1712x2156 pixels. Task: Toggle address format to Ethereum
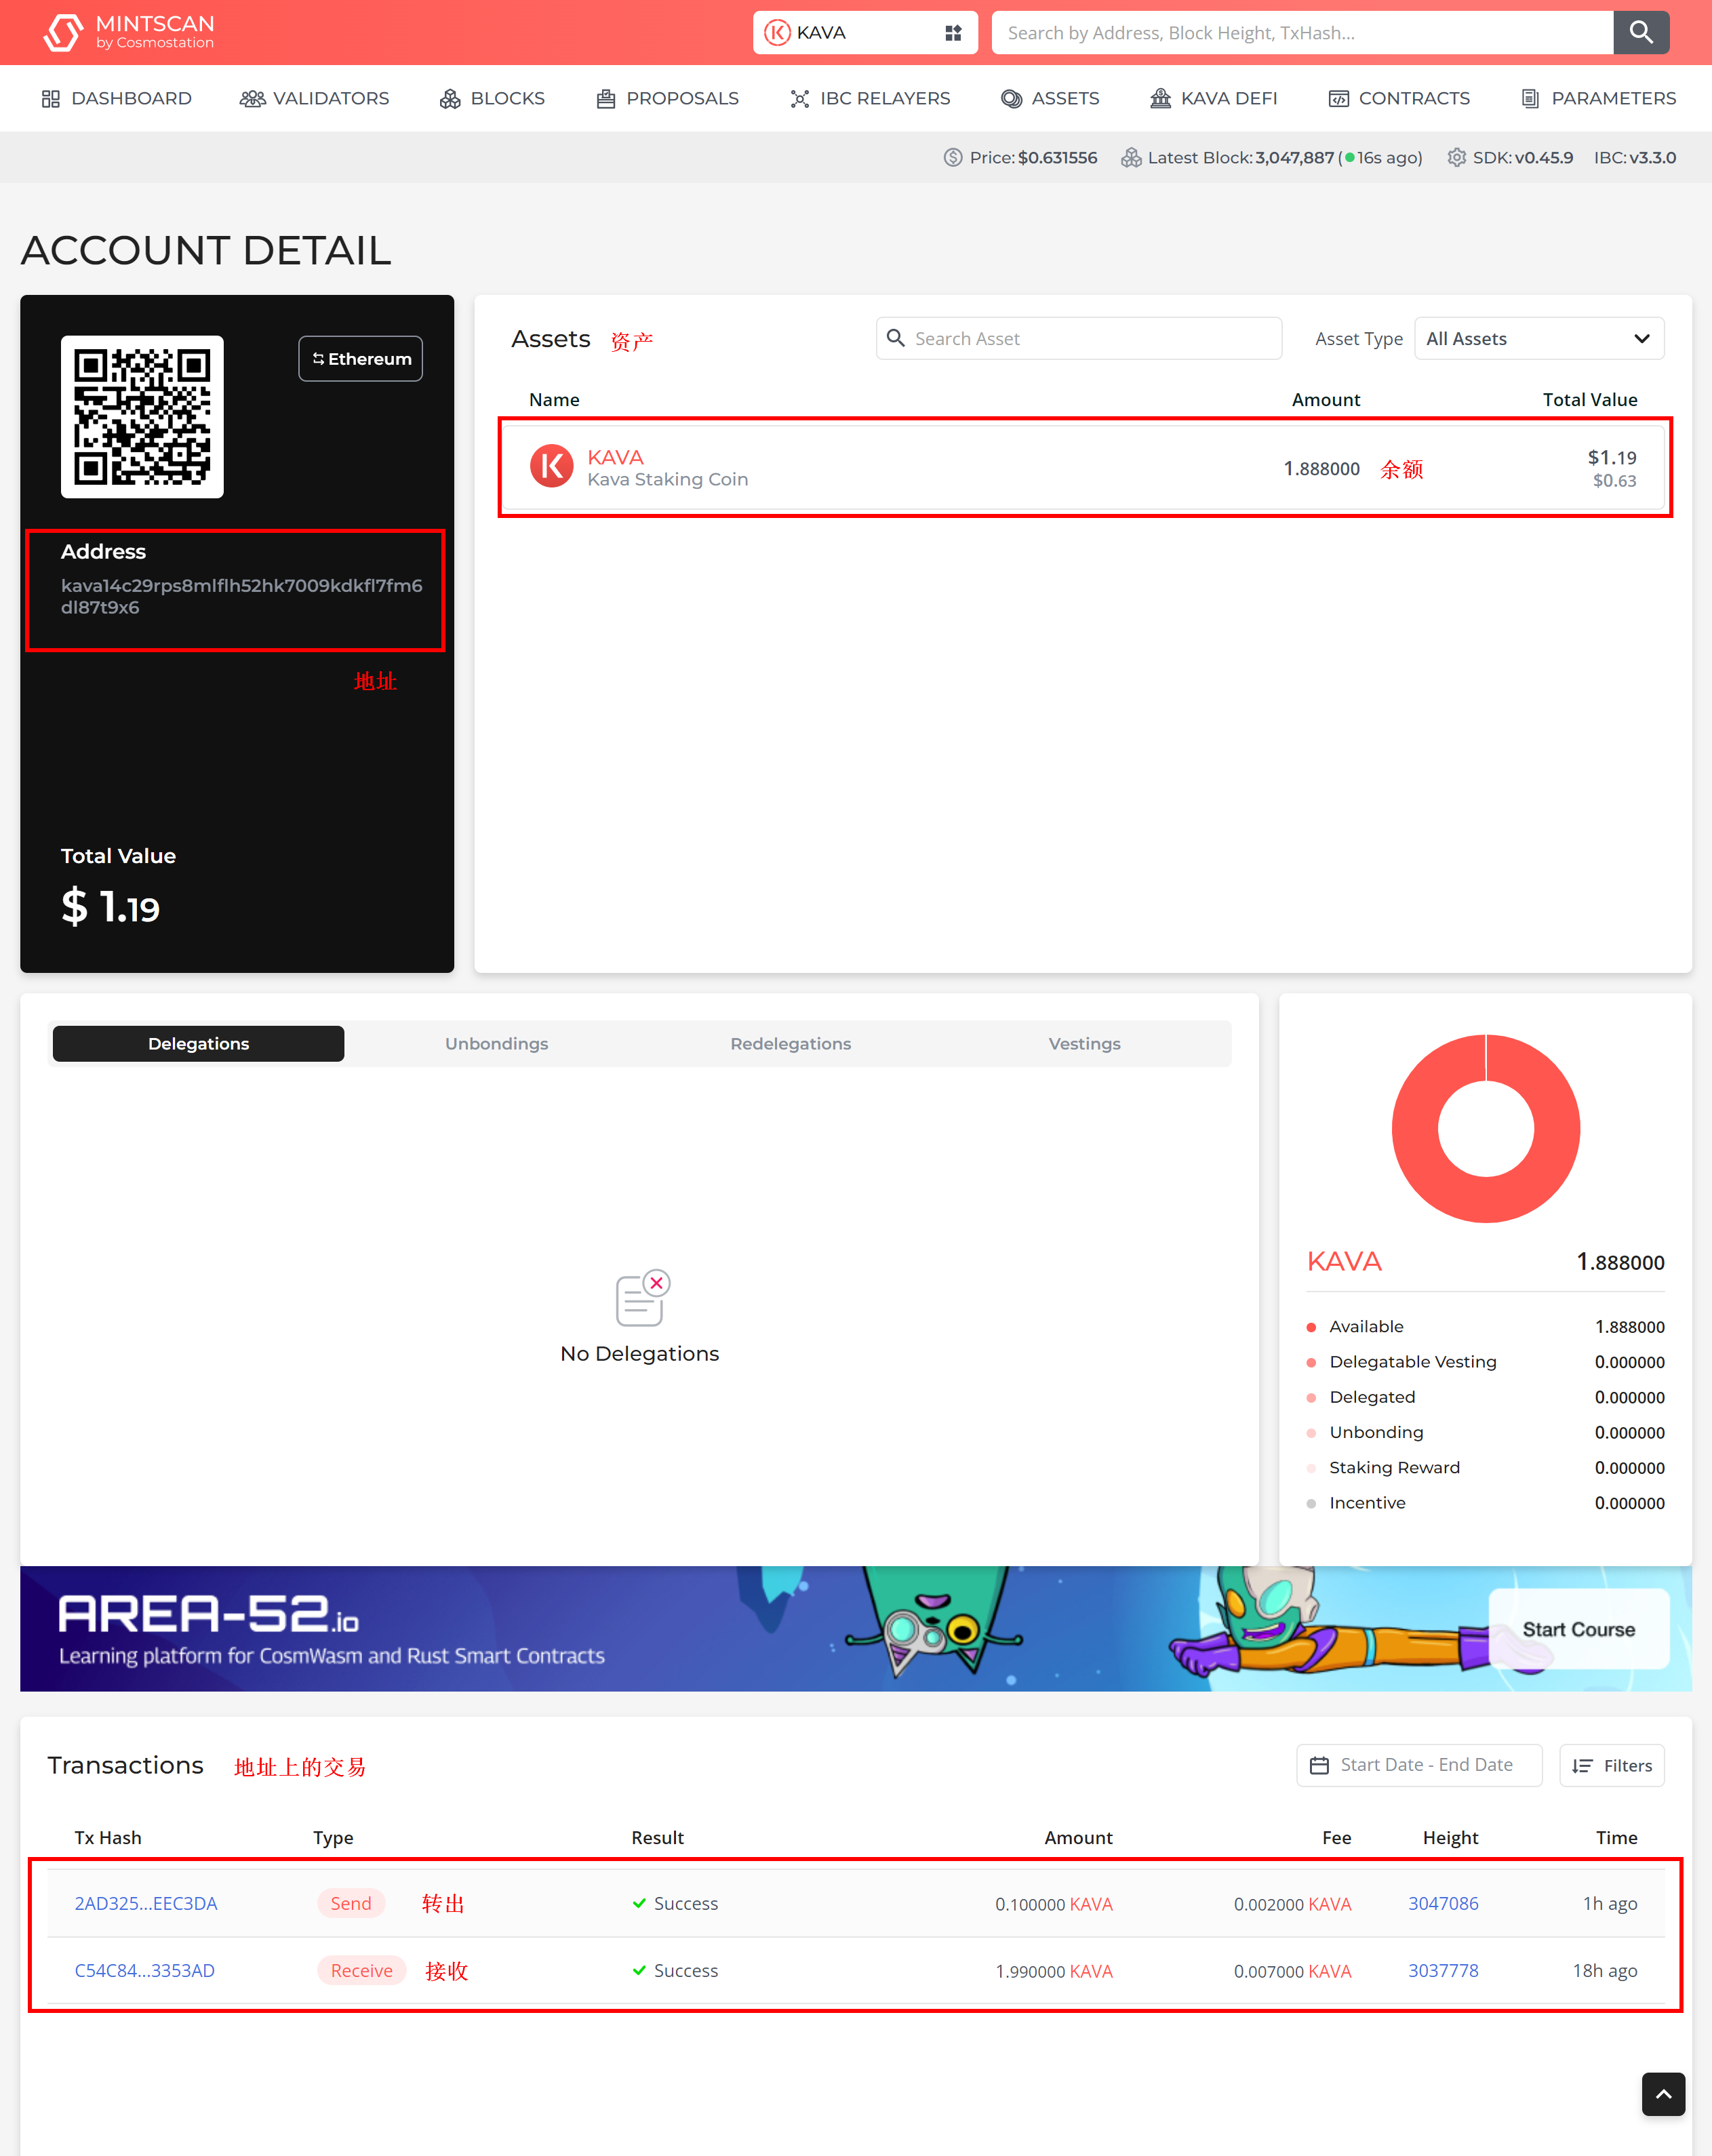(360, 358)
